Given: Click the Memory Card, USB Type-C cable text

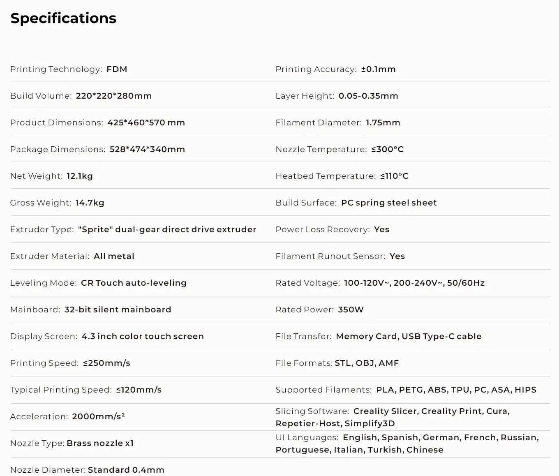Looking at the screenshot, I should tap(409, 336).
